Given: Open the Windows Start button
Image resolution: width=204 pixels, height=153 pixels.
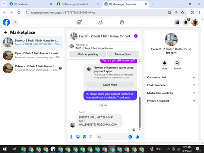Looking at the screenshot, I should 5,149.
